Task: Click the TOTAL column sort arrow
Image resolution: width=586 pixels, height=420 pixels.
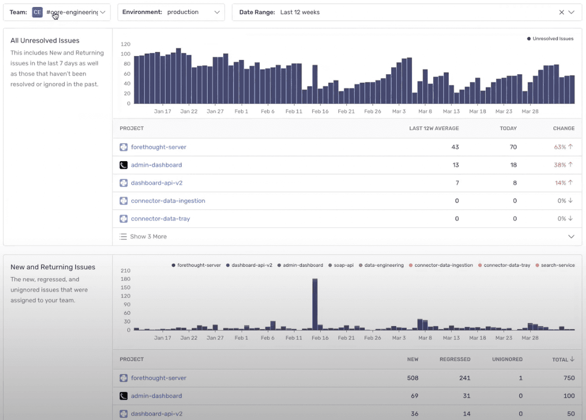Action: (x=572, y=359)
